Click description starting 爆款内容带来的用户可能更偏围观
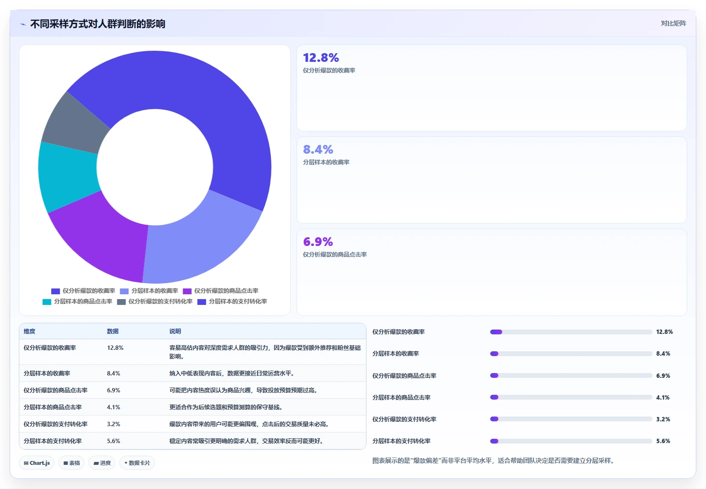 tap(249, 424)
